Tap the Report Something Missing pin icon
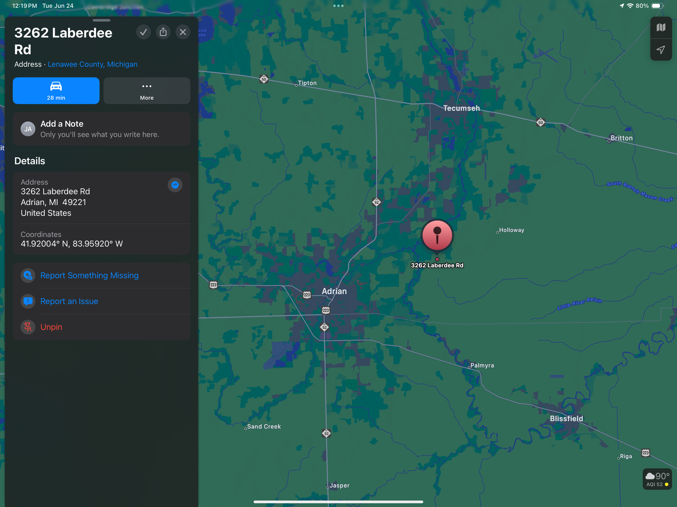 [x=28, y=275]
